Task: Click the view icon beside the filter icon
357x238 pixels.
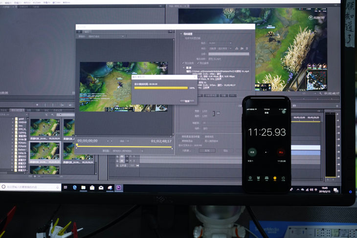Action: pyautogui.click(x=53, y=114)
